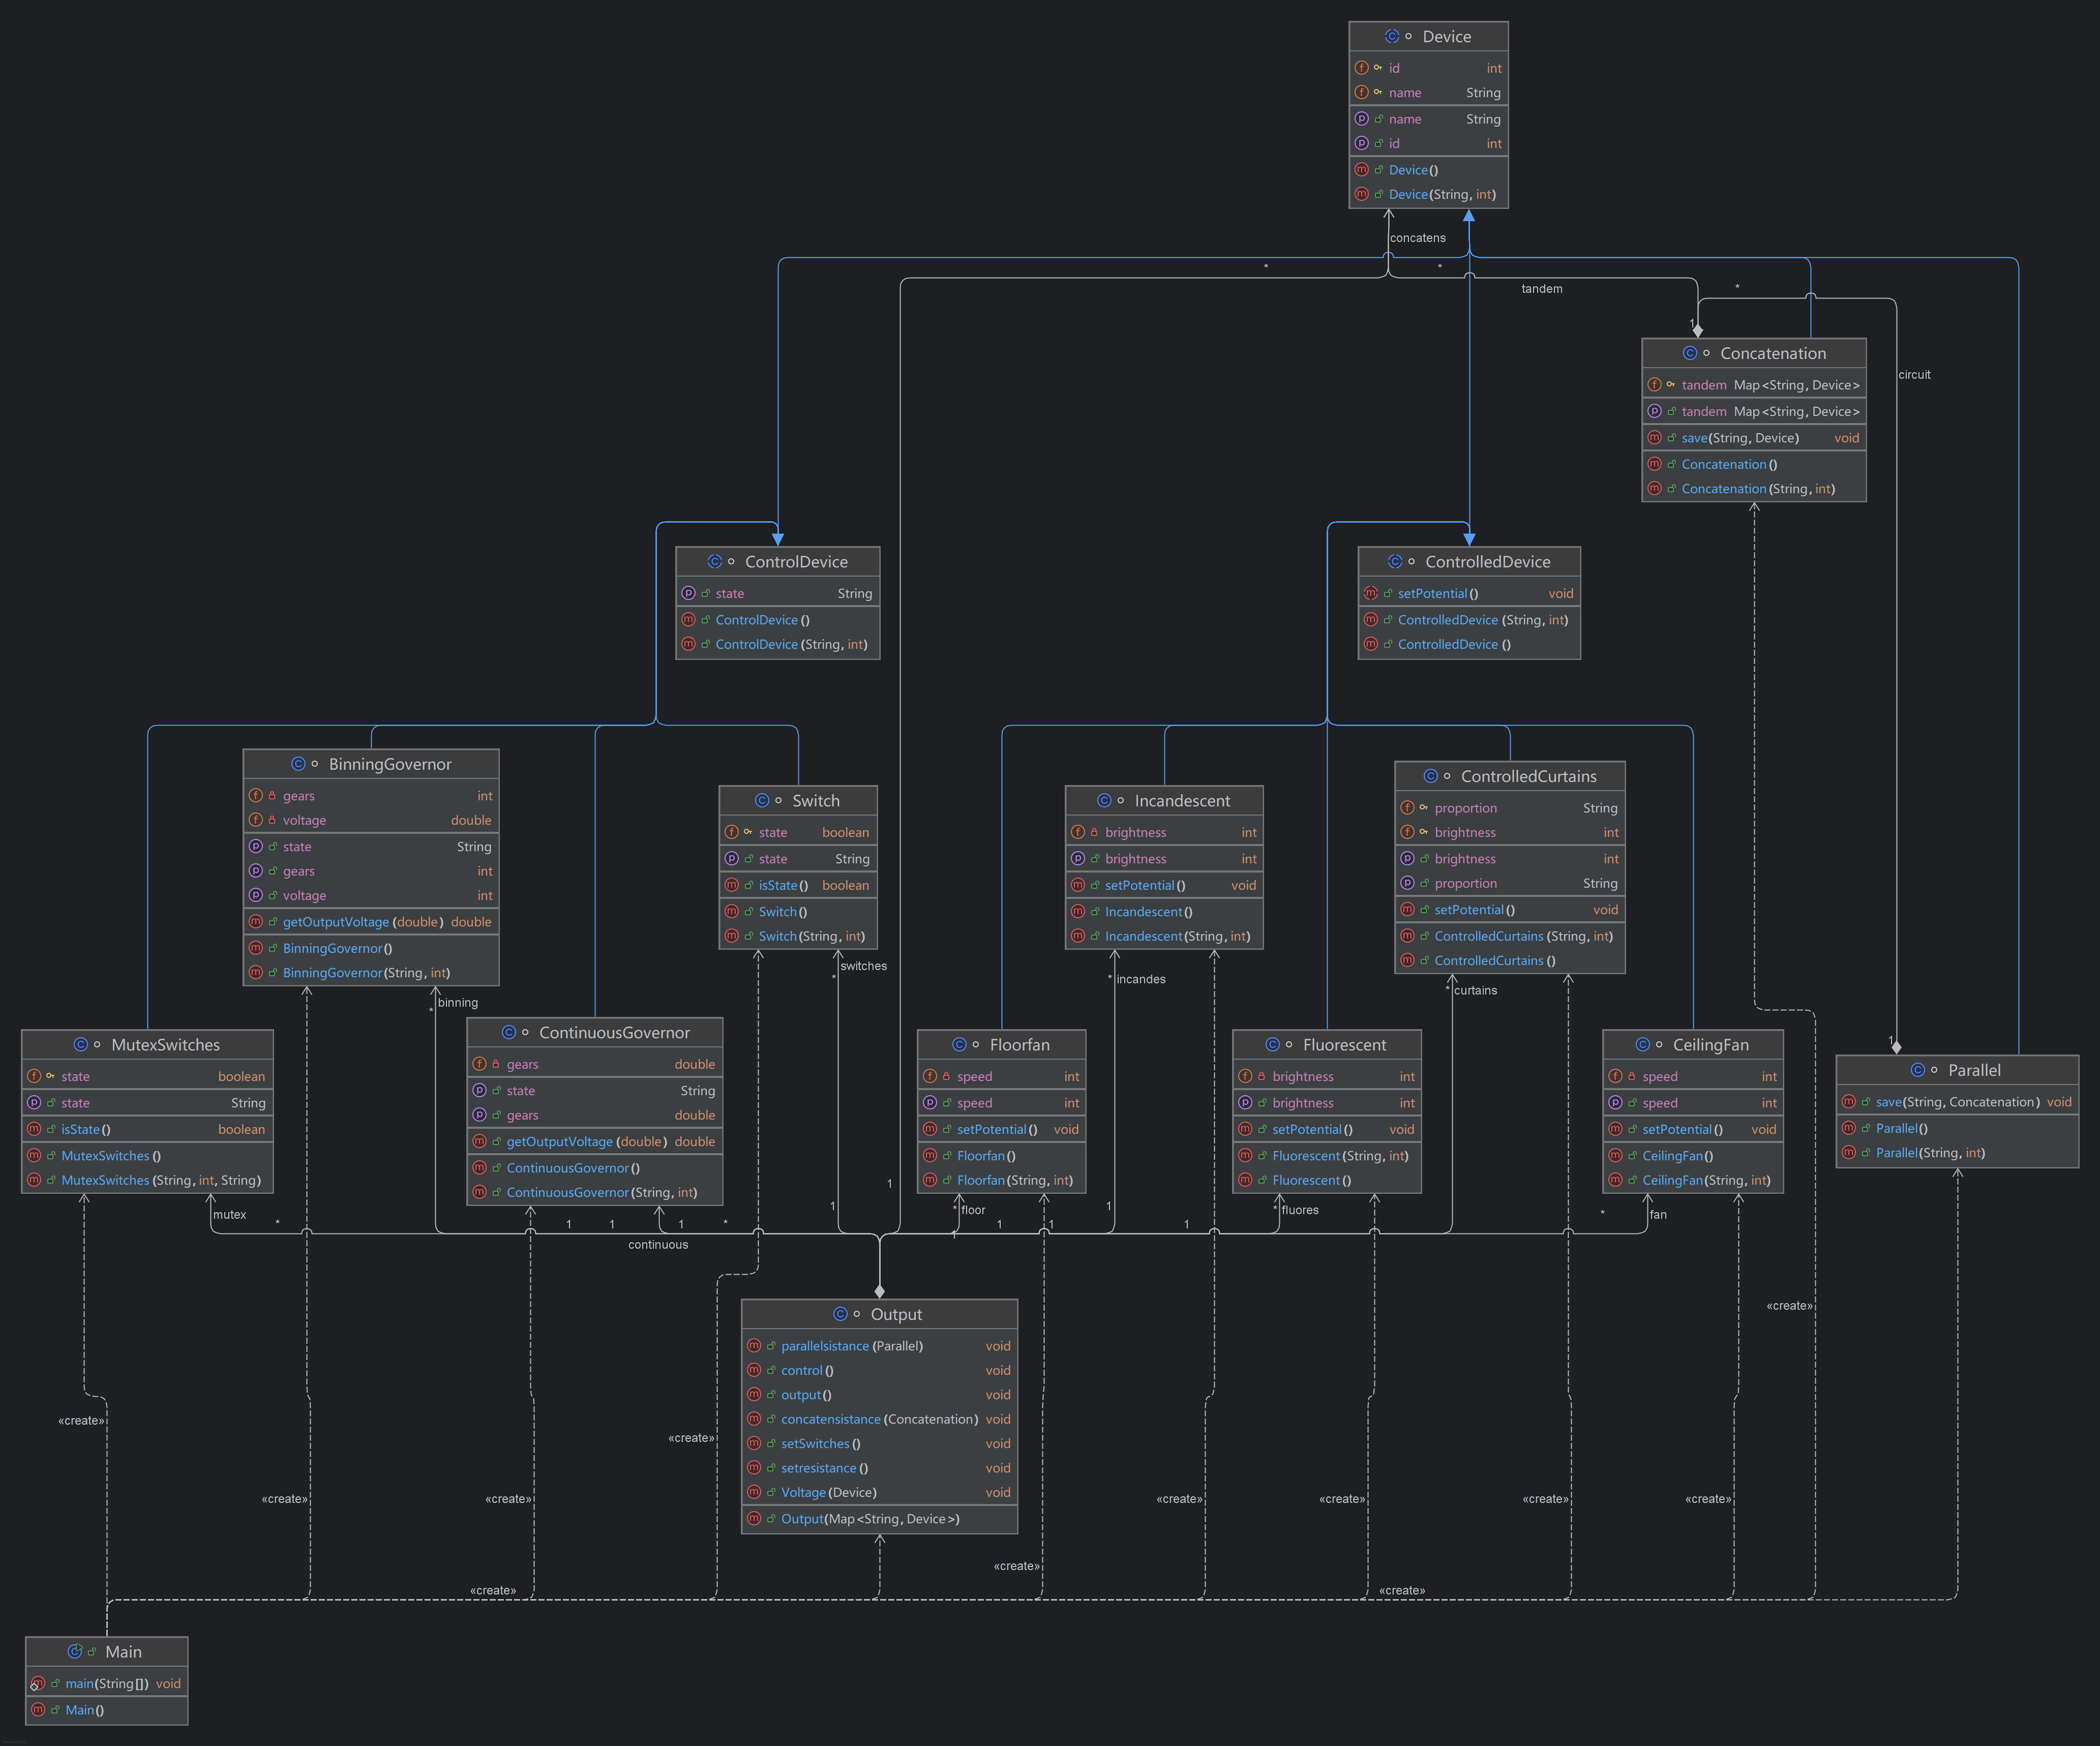The width and height of the screenshot is (2100, 1746).
Task: Select setPotential() method in Incandescent
Action: tap(1144, 885)
